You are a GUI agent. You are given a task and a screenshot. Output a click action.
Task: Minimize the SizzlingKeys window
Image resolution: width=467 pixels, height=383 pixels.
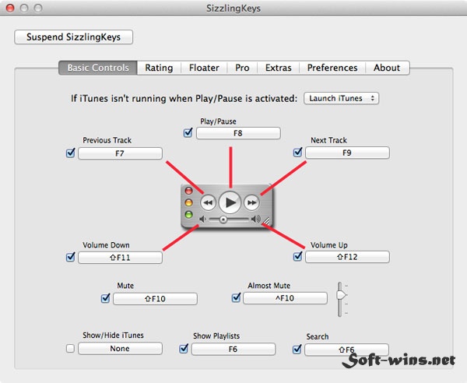coord(24,8)
